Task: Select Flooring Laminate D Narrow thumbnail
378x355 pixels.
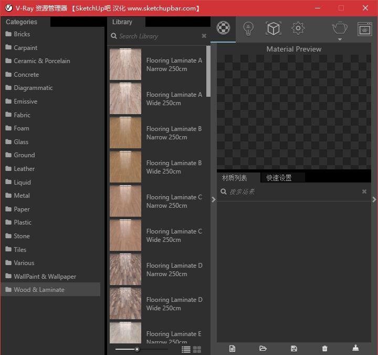Action: (x=125, y=269)
